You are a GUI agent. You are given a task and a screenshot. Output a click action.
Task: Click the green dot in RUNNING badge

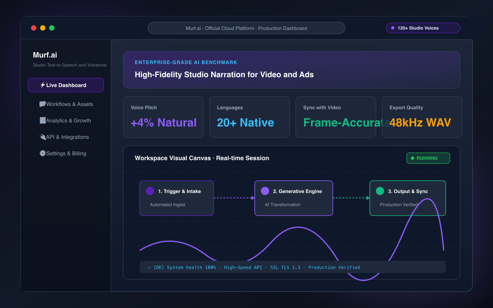[412, 158]
